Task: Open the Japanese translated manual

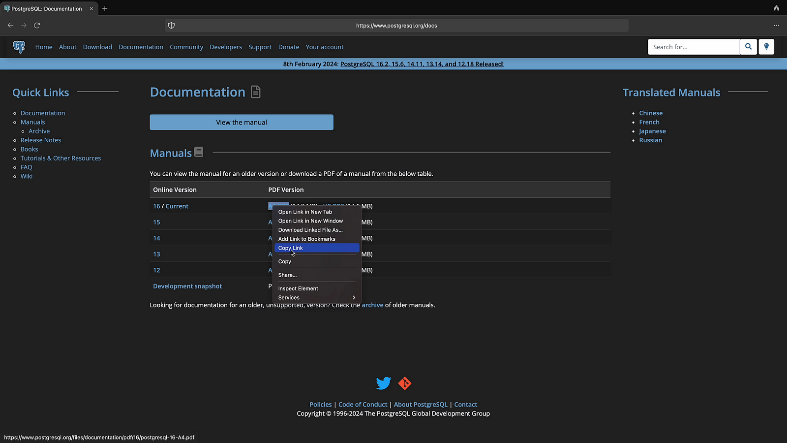Action: pyautogui.click(x=652, y=131)
